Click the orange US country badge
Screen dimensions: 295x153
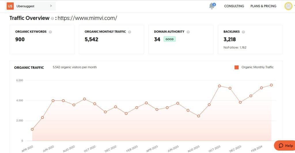[x=10, y=6]
